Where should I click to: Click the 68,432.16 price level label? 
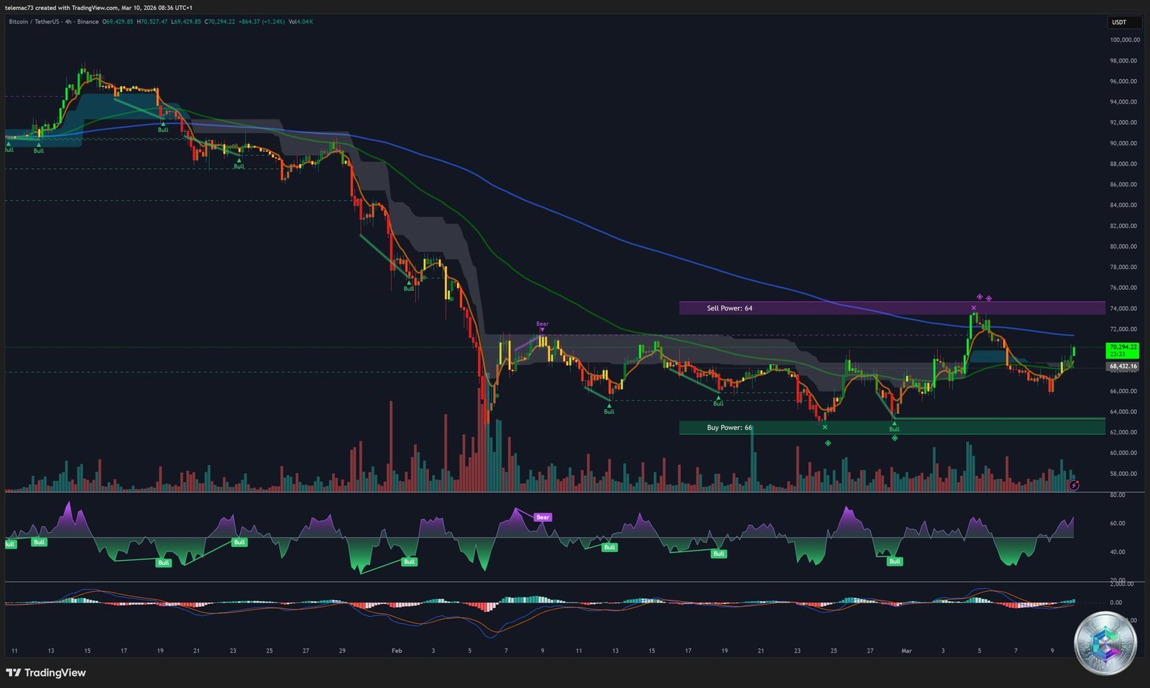click(x=1122, y=366)
